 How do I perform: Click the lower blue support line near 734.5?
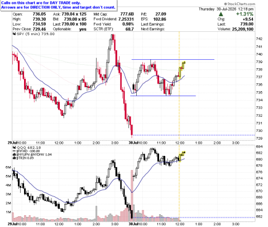click(163, 96)
